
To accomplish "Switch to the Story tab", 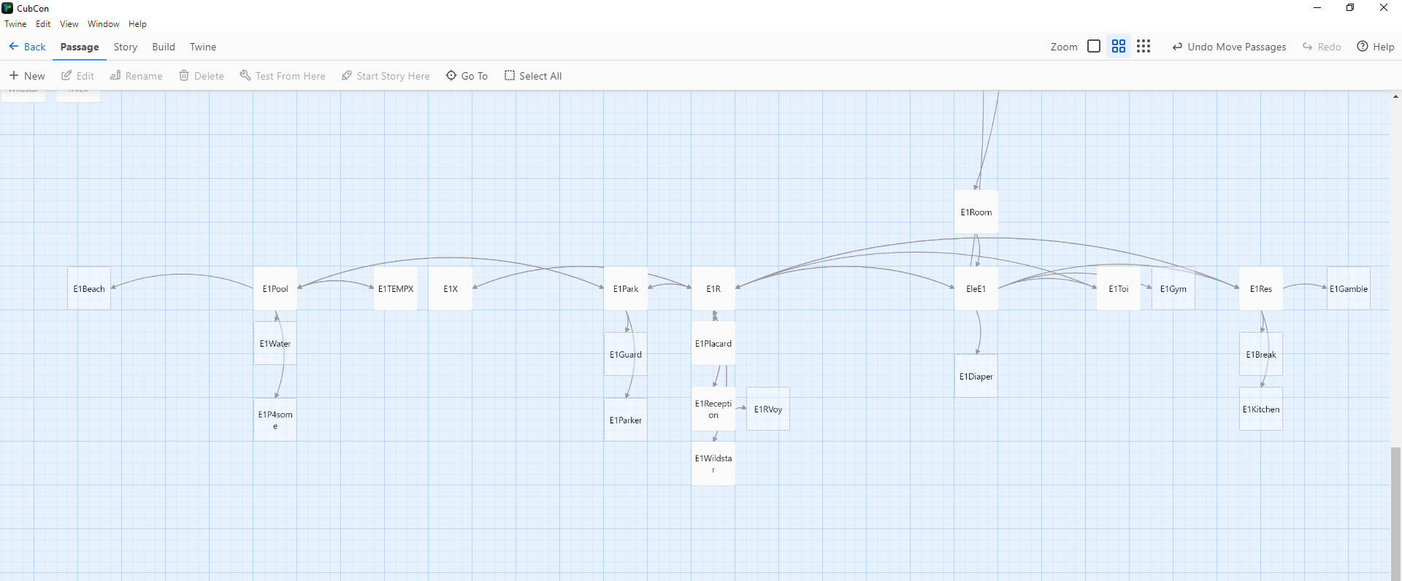I will [126, 47].
